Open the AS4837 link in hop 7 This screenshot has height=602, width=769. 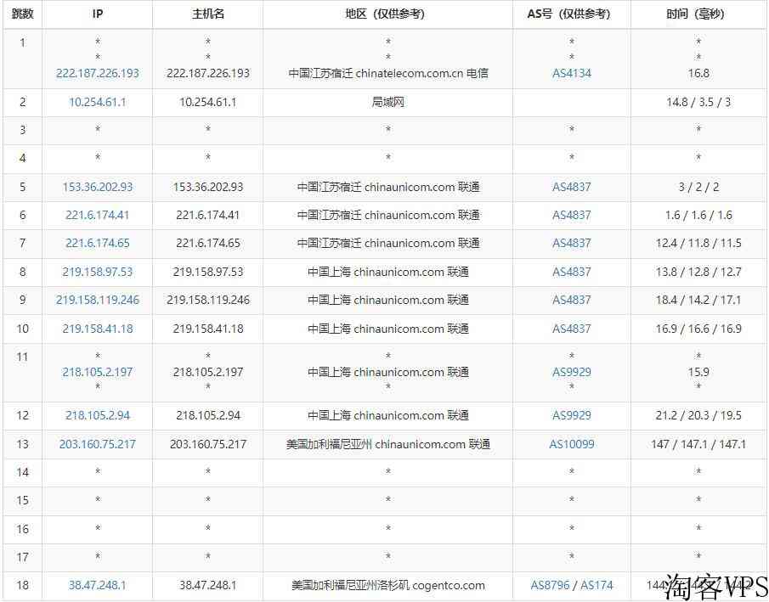tap(572, 243)
